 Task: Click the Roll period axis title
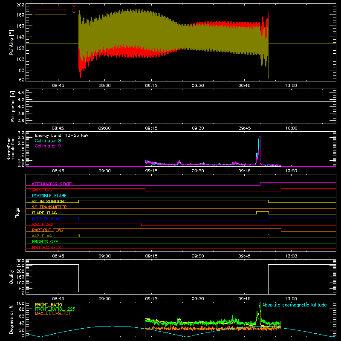pos(13,106)
